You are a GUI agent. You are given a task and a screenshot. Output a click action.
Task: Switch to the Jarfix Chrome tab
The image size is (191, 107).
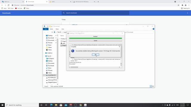point(60,2)
